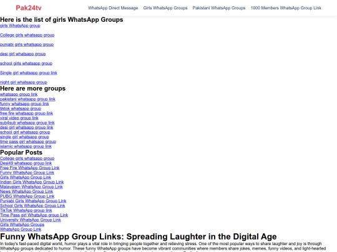Open 'School Girls WhatsApp Group Link' under Popular Posts

point(32,205)
